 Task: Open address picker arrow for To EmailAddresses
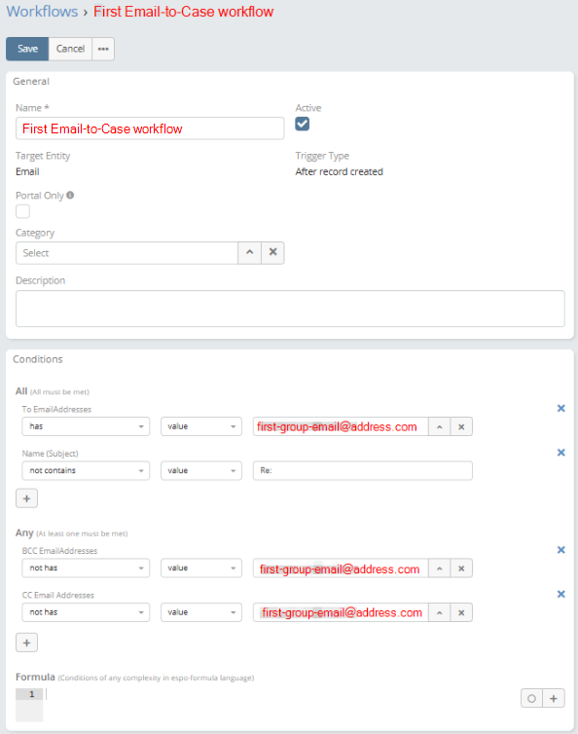coord(440,426)
